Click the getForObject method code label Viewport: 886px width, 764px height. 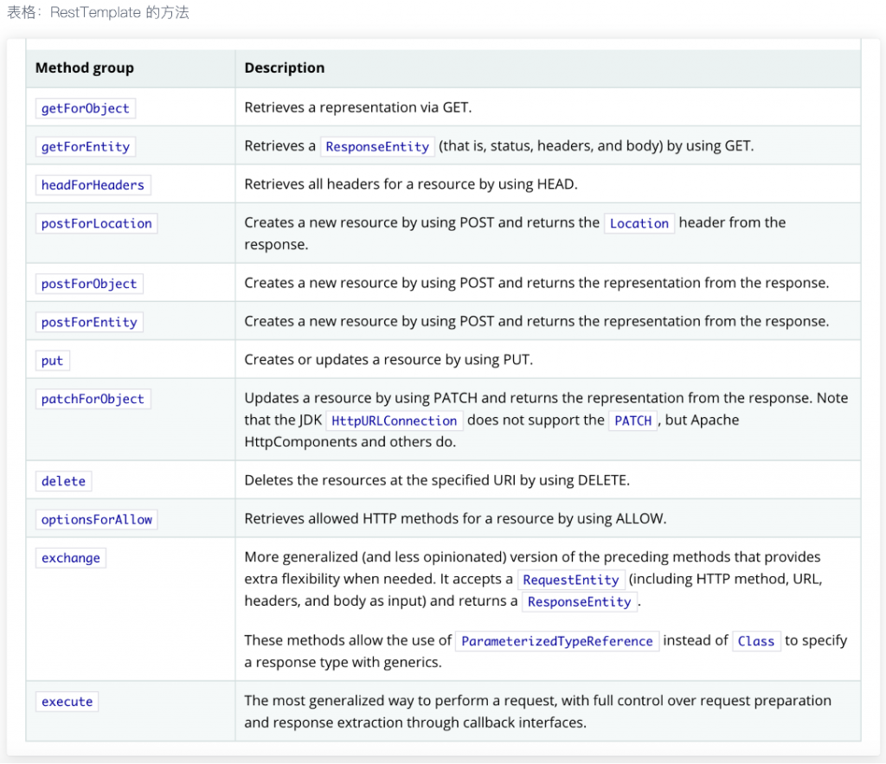[x=86, y=108]
